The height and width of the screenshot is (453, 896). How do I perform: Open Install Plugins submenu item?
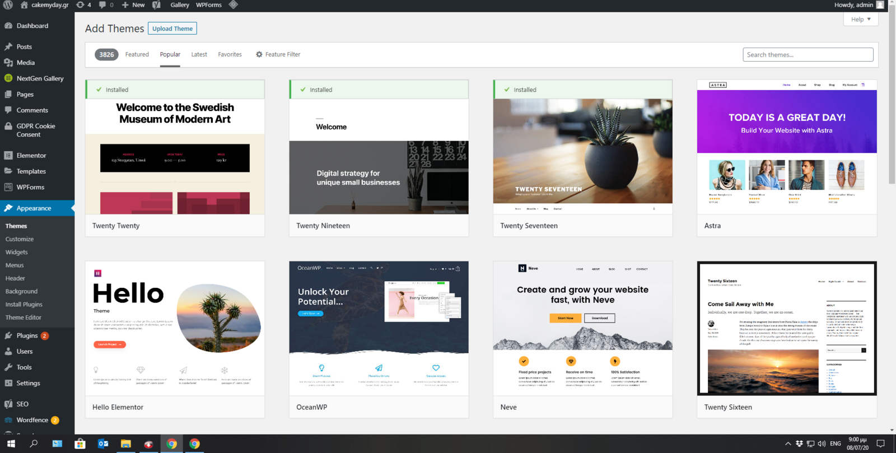point(24,305)
